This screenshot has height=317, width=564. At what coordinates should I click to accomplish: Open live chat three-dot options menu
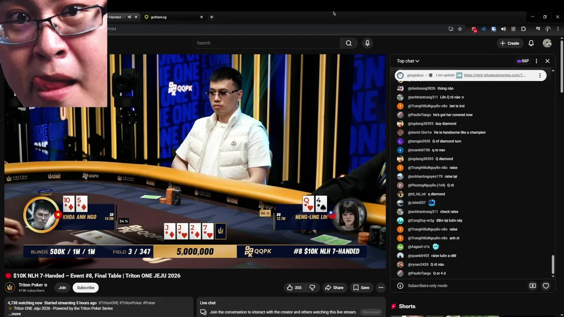pyautogui.click(x=536, y=61)
